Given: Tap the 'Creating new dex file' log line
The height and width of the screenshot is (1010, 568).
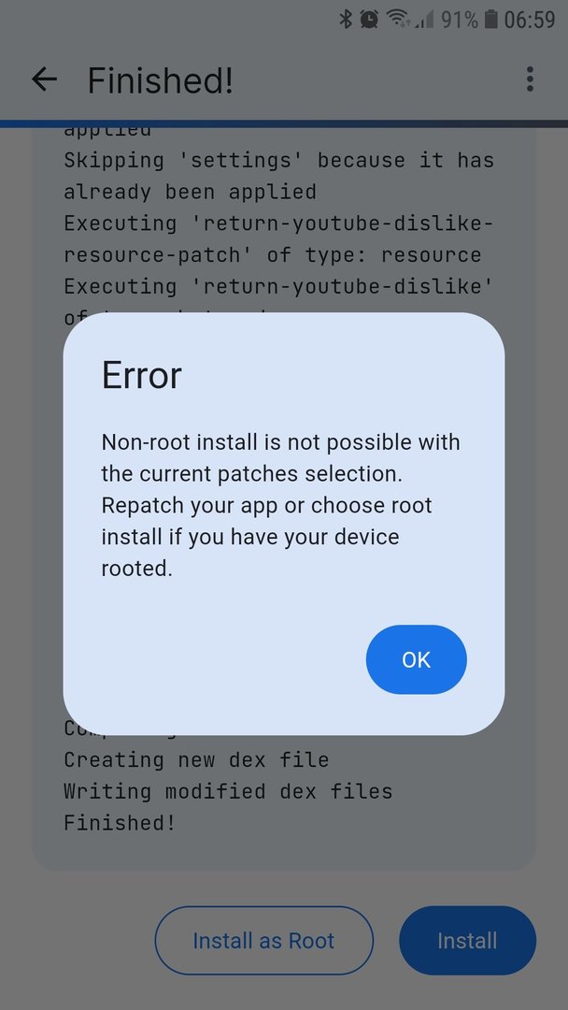Looking at the screenshot, I should (x=196, y=759).
